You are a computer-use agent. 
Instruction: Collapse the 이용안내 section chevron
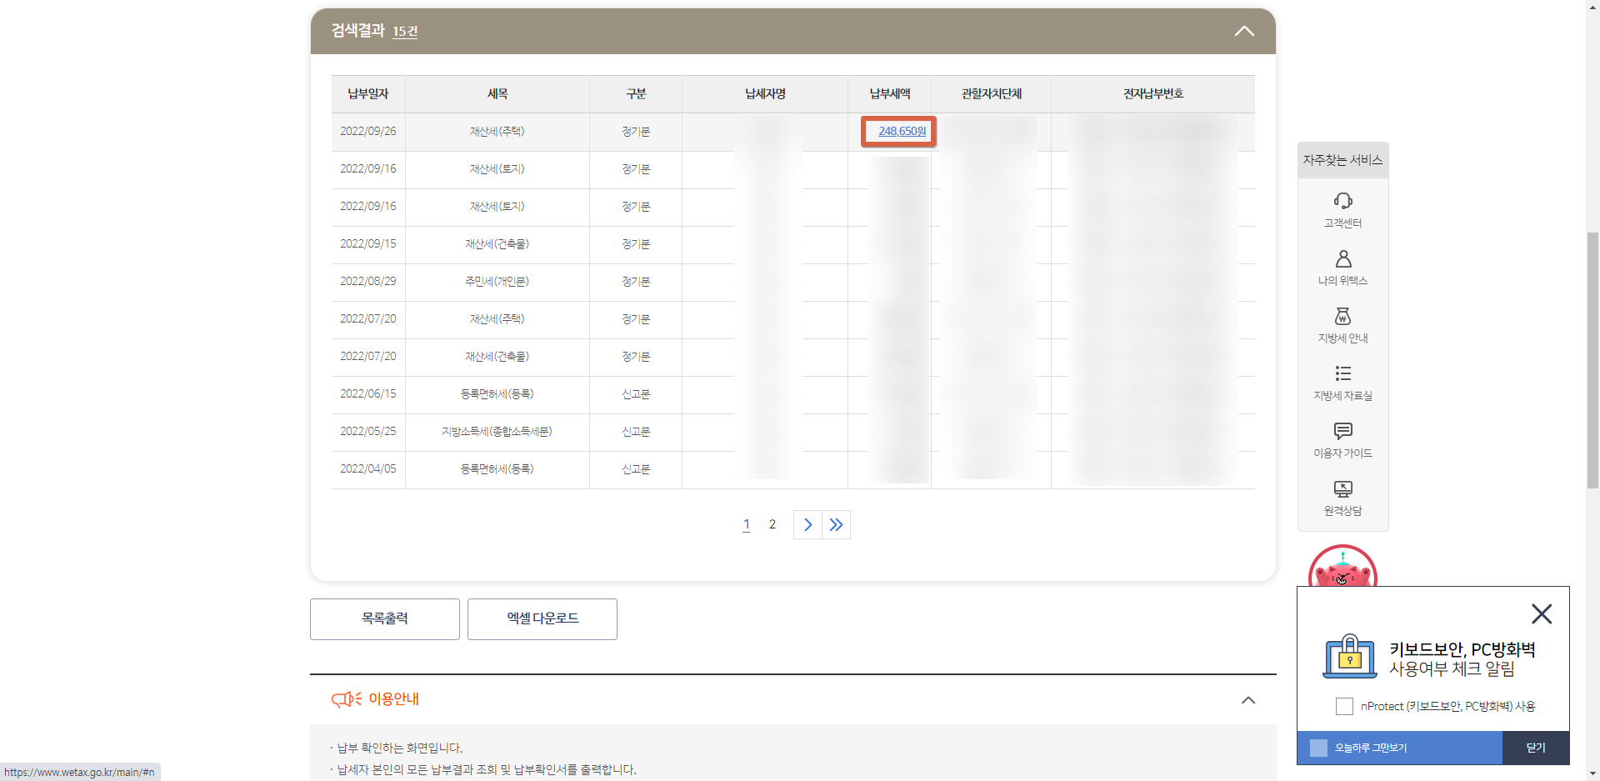pyautogui.click(x=1248, y=700)
